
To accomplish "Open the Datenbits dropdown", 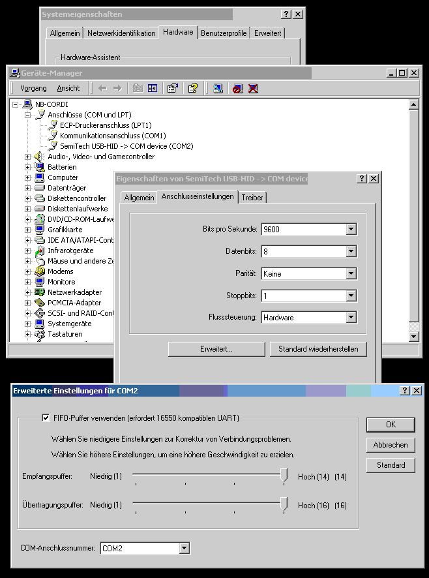I will click(351, 251).
